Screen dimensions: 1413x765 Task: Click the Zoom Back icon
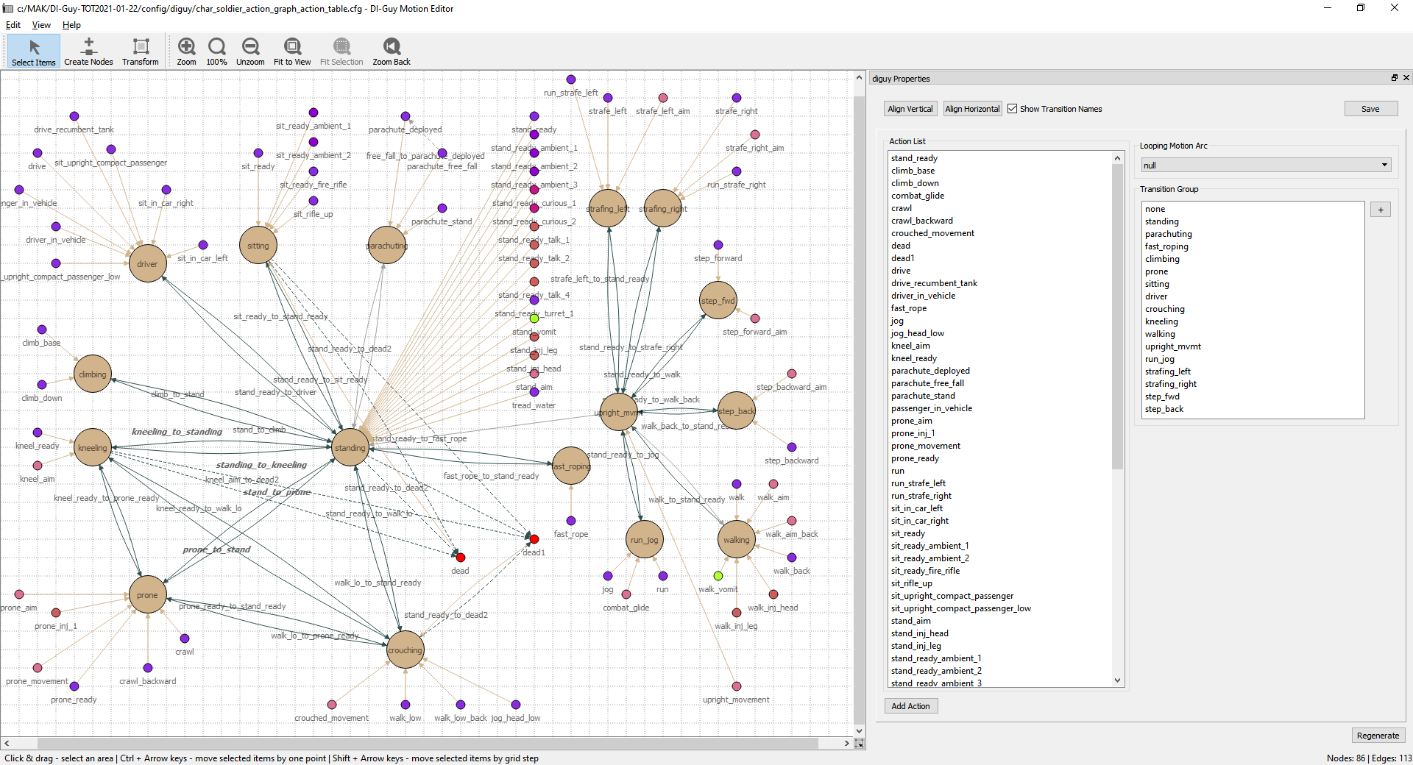[x=392, y=47]
